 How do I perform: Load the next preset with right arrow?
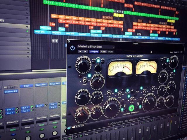pyautogui.click(x=85, y=52)
